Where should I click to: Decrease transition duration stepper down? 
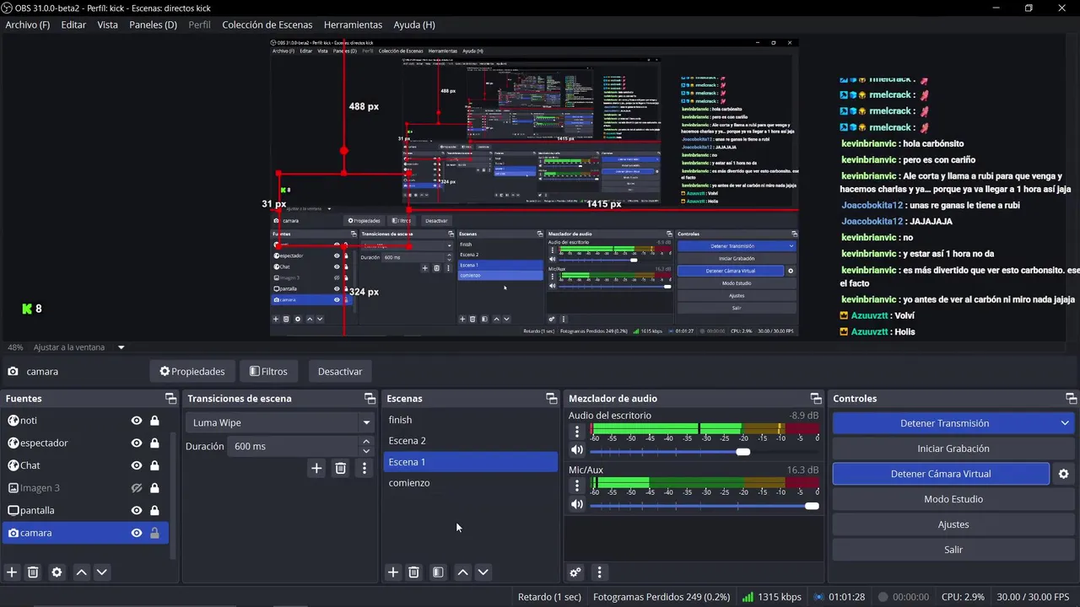coord(366,451)
